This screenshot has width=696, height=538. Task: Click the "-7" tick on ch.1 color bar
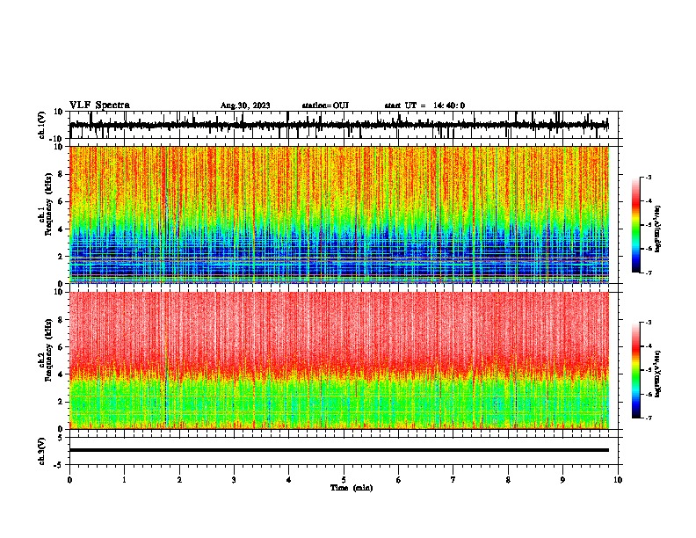coord(649,273)
